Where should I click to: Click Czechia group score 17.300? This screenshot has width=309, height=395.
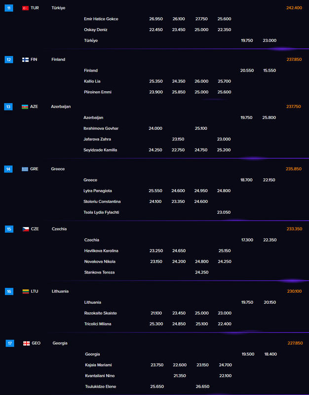247,240
